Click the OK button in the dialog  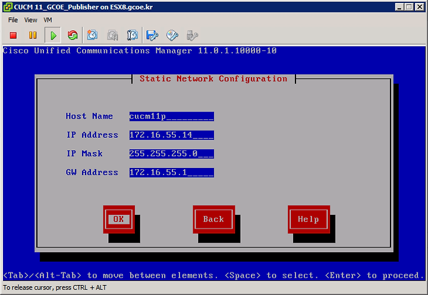pos(119,219)
